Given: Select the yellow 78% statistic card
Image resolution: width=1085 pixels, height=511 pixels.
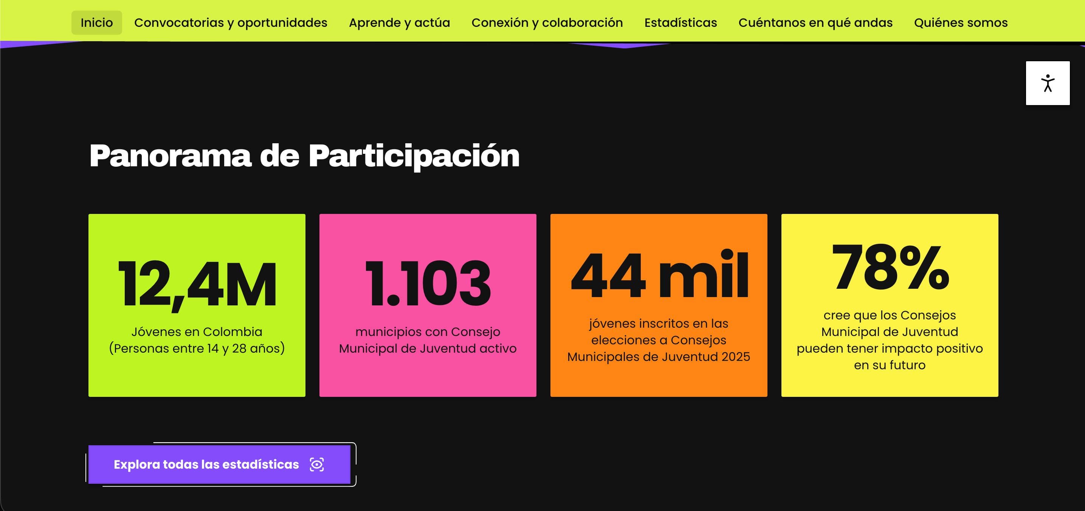Looking at the screenshot, I should tap(890, 305).
